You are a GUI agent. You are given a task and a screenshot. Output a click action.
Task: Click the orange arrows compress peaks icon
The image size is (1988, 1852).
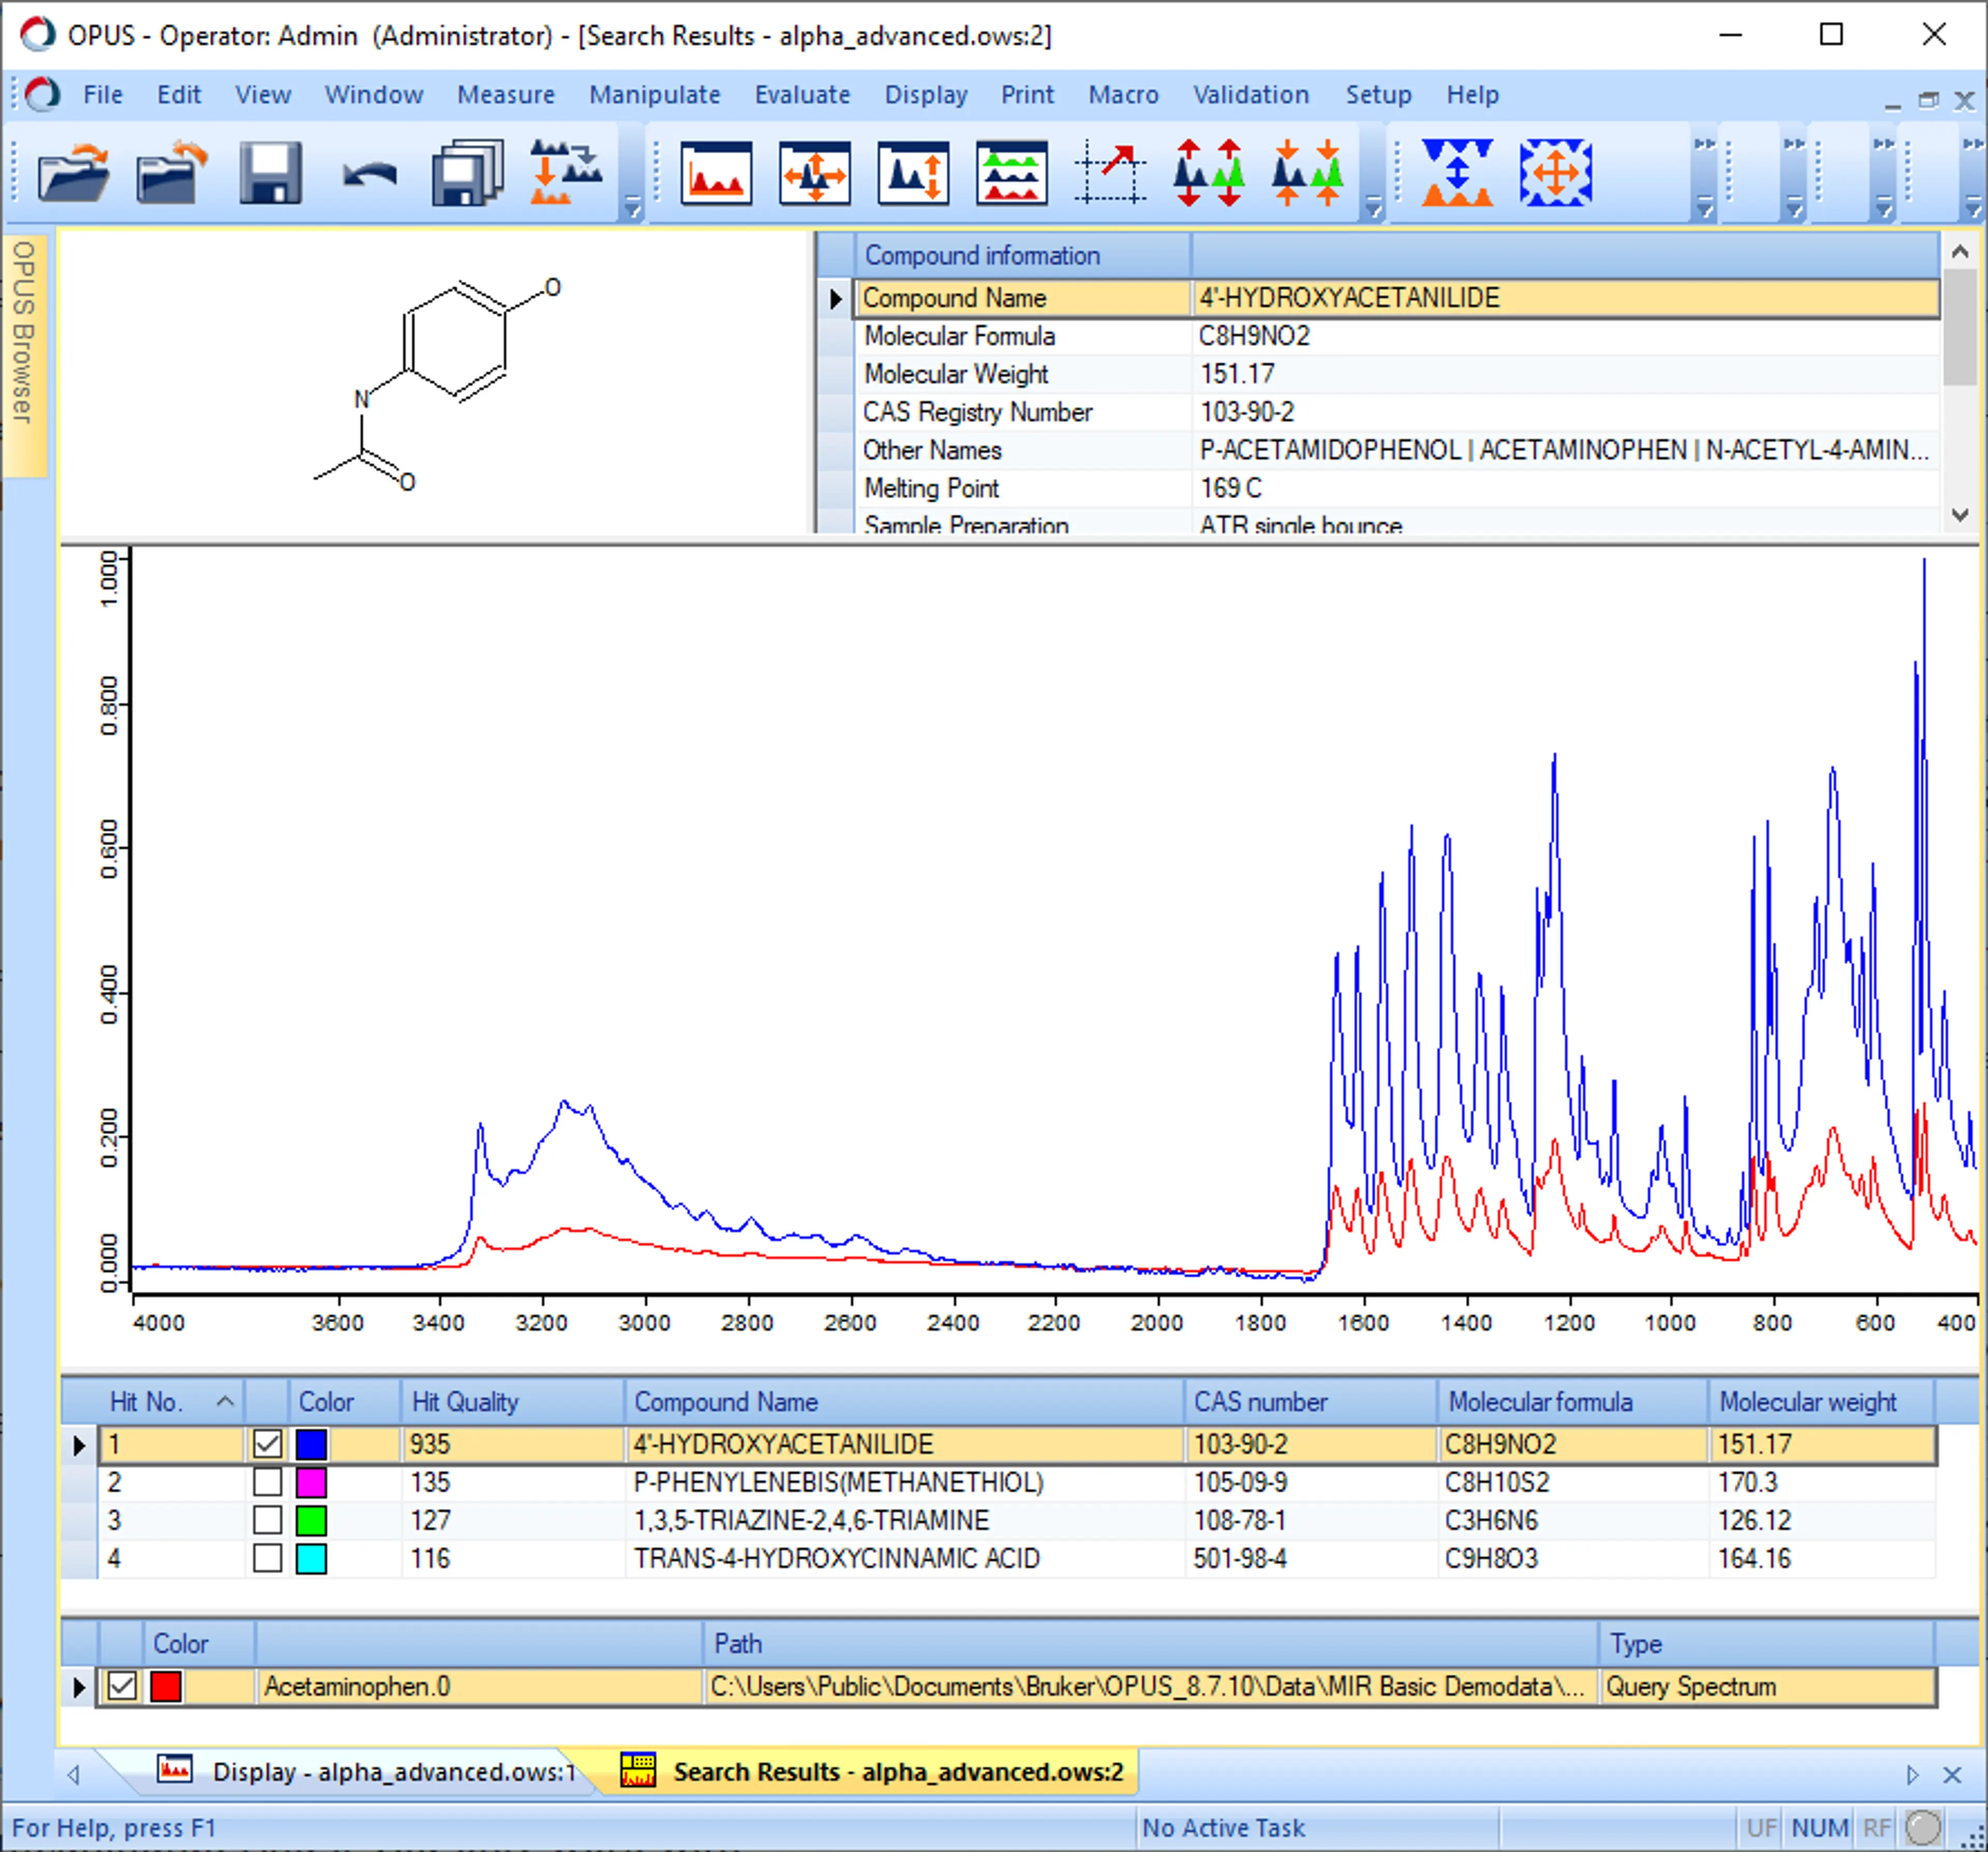point(1307,172)
